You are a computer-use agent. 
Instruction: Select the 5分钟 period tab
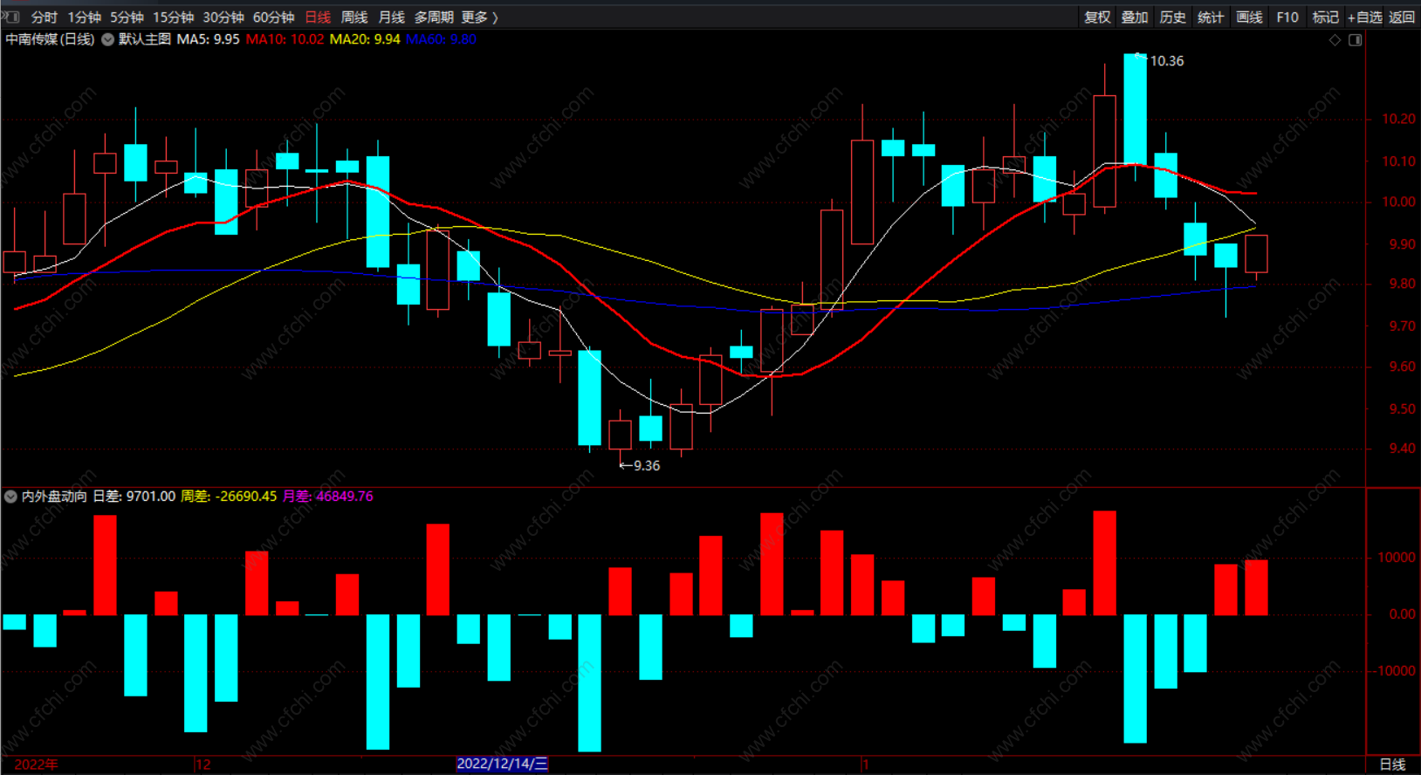pos(127,17)
